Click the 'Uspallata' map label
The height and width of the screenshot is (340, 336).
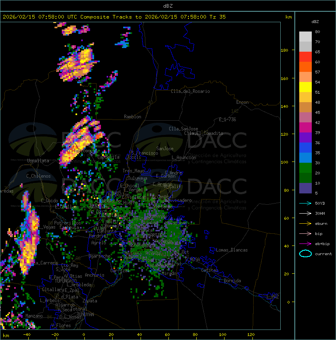point(38,161)
